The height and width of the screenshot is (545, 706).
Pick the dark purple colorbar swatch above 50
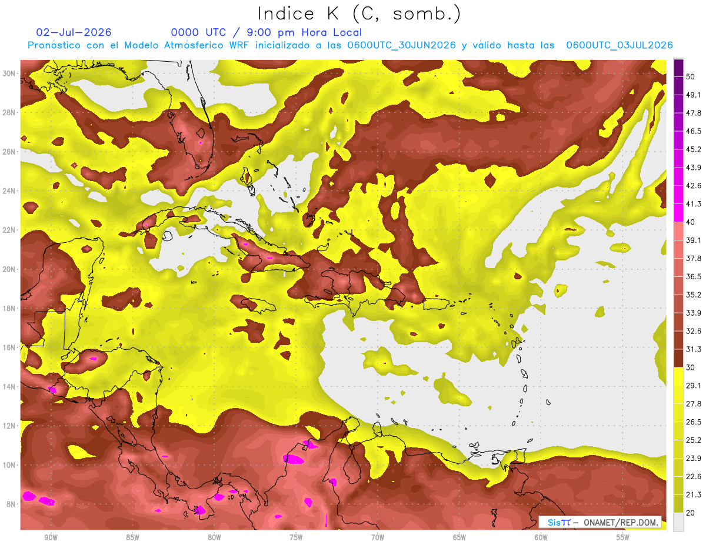(x=678, y=68)
